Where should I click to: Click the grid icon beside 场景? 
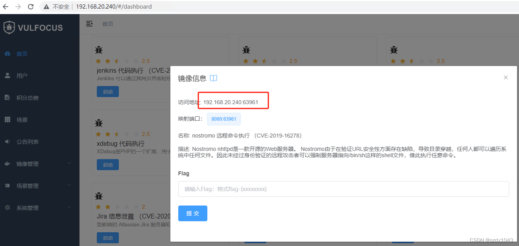[7, 119]
